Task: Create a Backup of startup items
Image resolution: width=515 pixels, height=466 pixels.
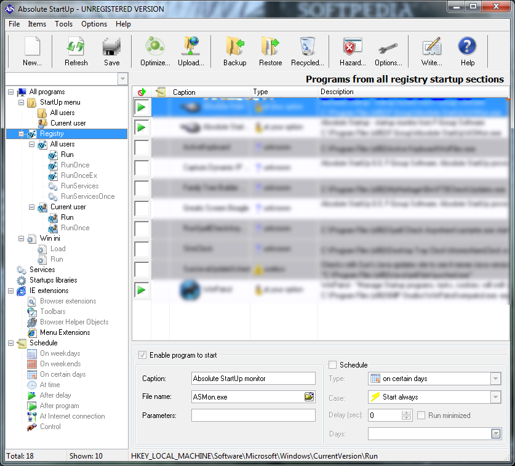Action: 235,51
